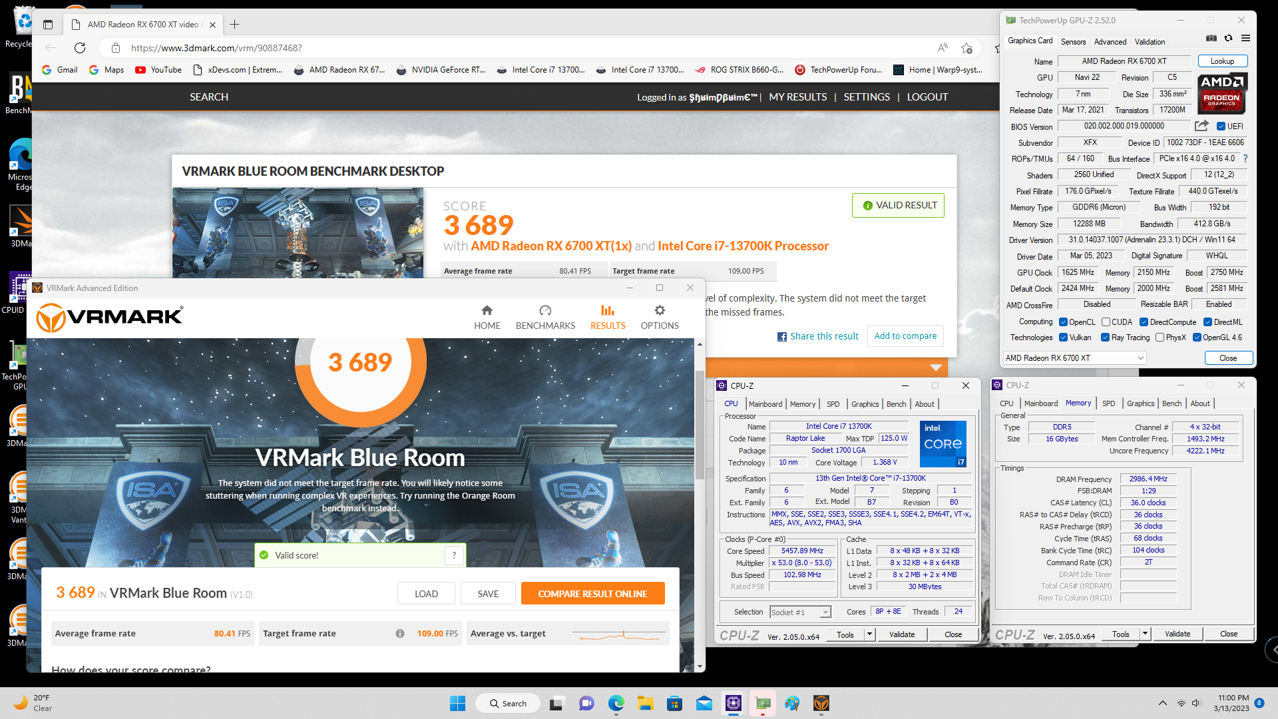Open CPU-Z taskbar icon
1278x719 pixels.
(x=733, y=704)
